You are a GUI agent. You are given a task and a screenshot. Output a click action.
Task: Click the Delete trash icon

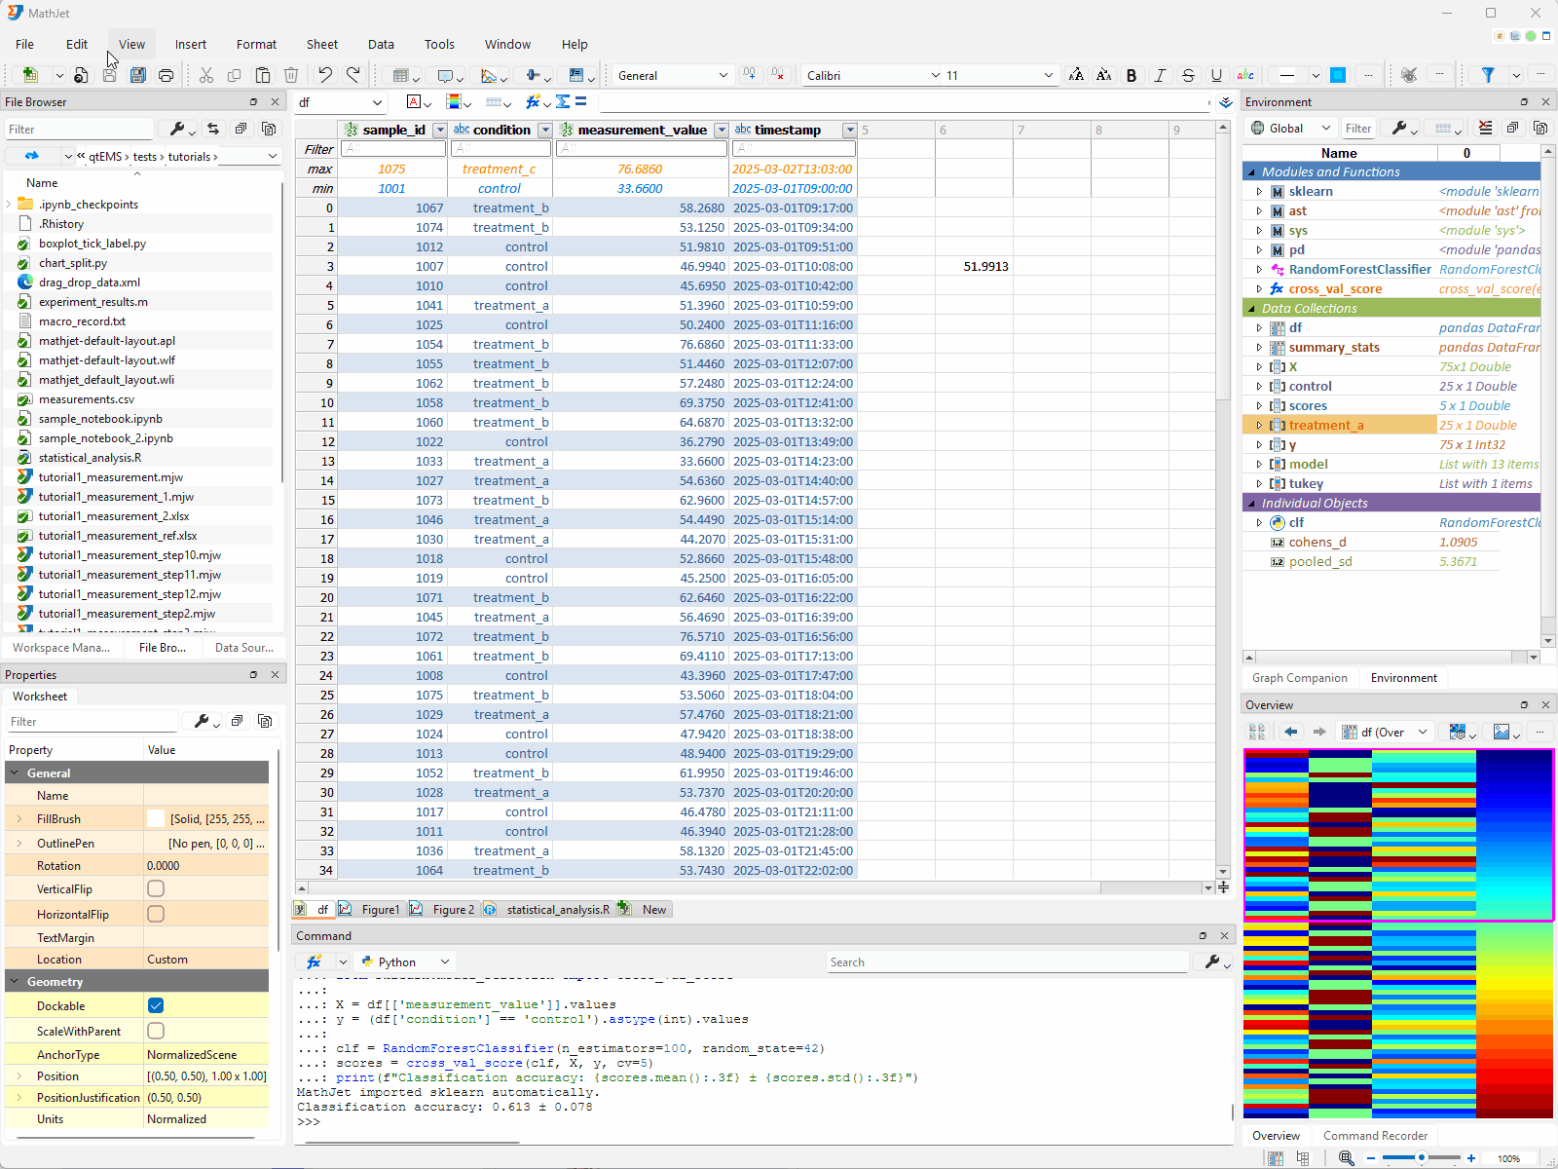click(x=290, y=75)
